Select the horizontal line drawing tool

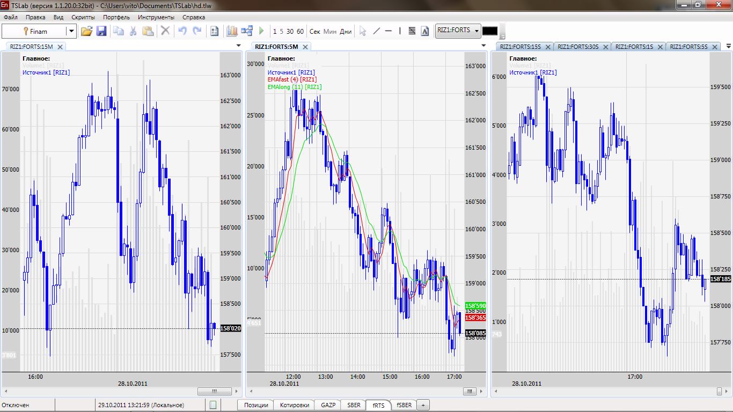[389, 31]
